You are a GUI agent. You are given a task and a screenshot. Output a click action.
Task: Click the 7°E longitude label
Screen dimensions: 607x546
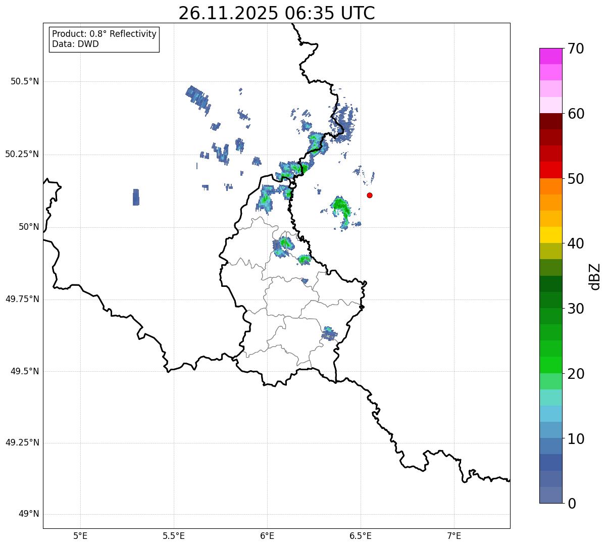pos(454,535)
